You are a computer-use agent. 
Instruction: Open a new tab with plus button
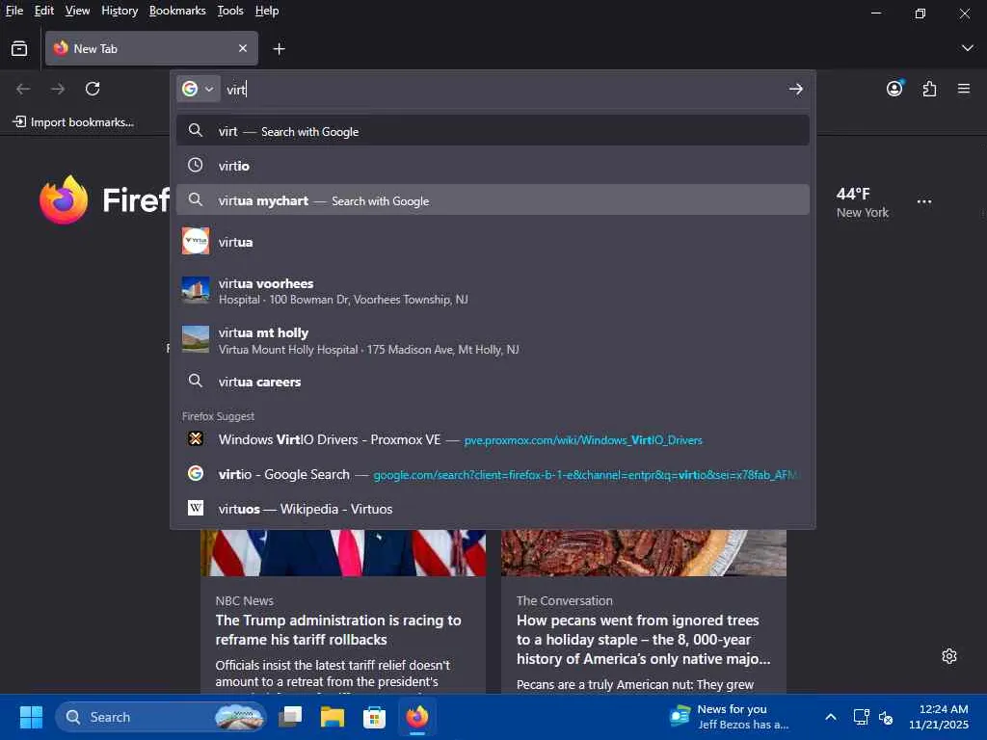(279, 48)
